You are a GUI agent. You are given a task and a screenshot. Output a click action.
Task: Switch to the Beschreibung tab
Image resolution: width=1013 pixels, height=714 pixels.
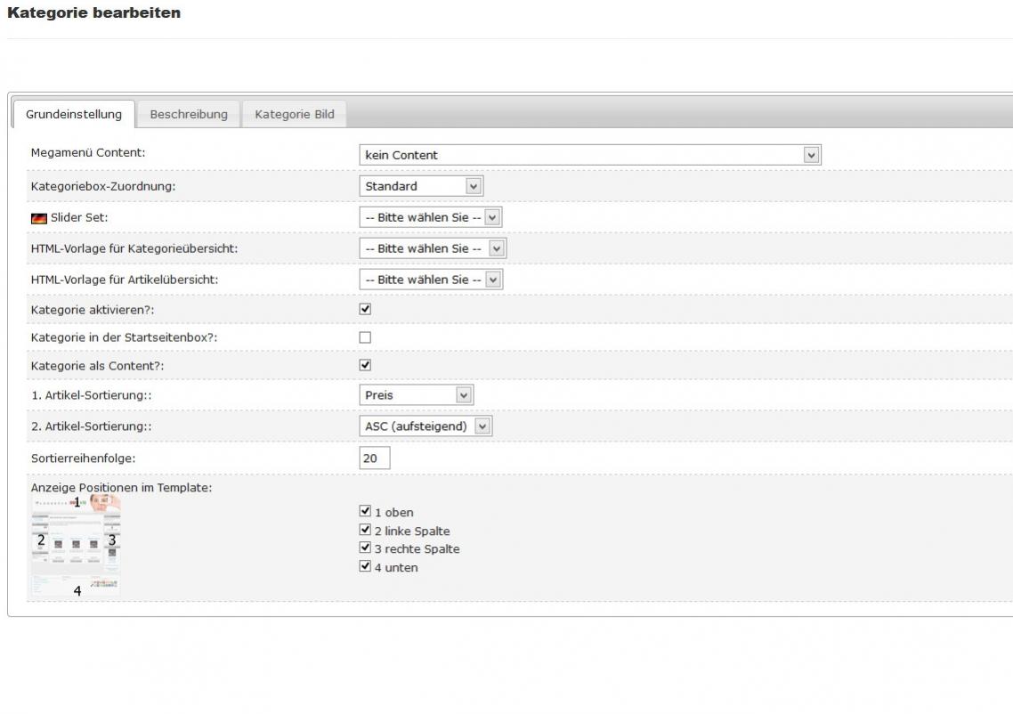pos(189,114)
